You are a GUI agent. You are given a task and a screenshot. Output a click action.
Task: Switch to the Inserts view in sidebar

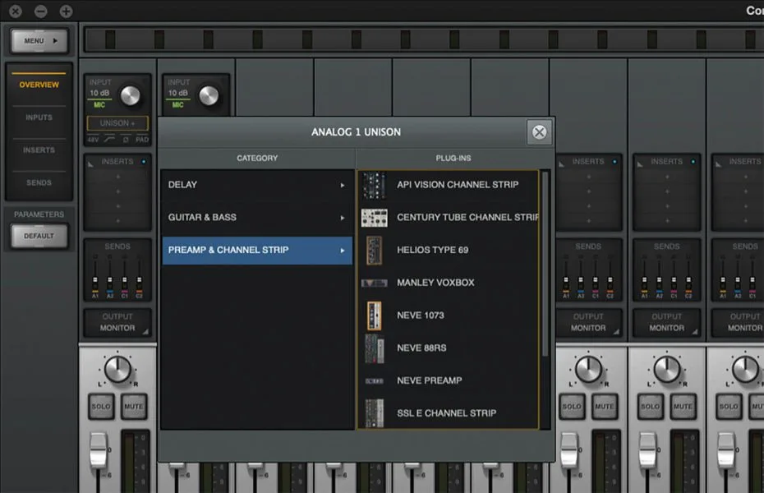pos(39,150)
